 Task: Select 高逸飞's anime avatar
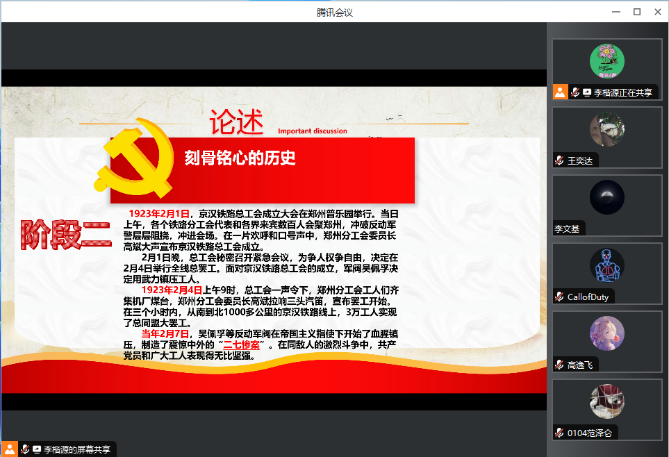pos(606,333)
